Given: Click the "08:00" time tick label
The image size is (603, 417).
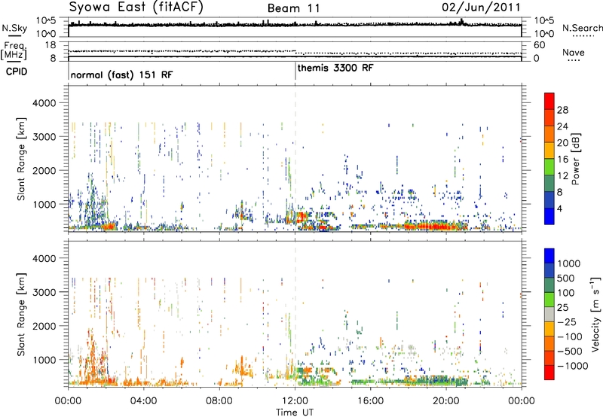Looking at the screenshot, I should [219, 401].
